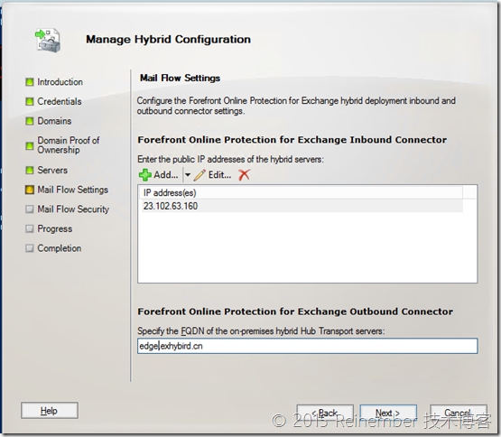This screenshot has width=501, height=437.
Task: Select the Progress step
Action: click(55, 229)
